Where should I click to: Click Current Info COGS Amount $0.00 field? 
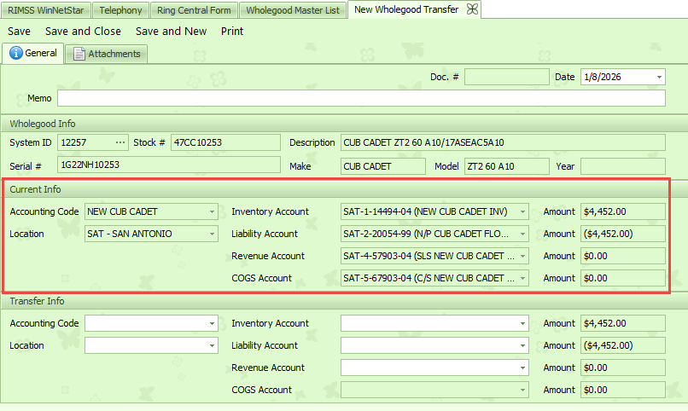click(623, 278)
